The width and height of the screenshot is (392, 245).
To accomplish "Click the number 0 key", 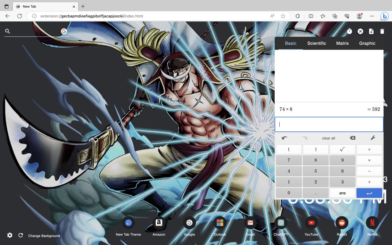I will 289,193.
